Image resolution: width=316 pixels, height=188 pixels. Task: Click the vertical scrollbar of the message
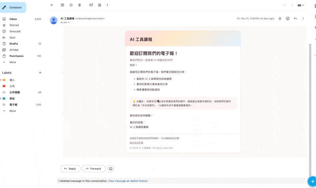click(x=310, y=110)
